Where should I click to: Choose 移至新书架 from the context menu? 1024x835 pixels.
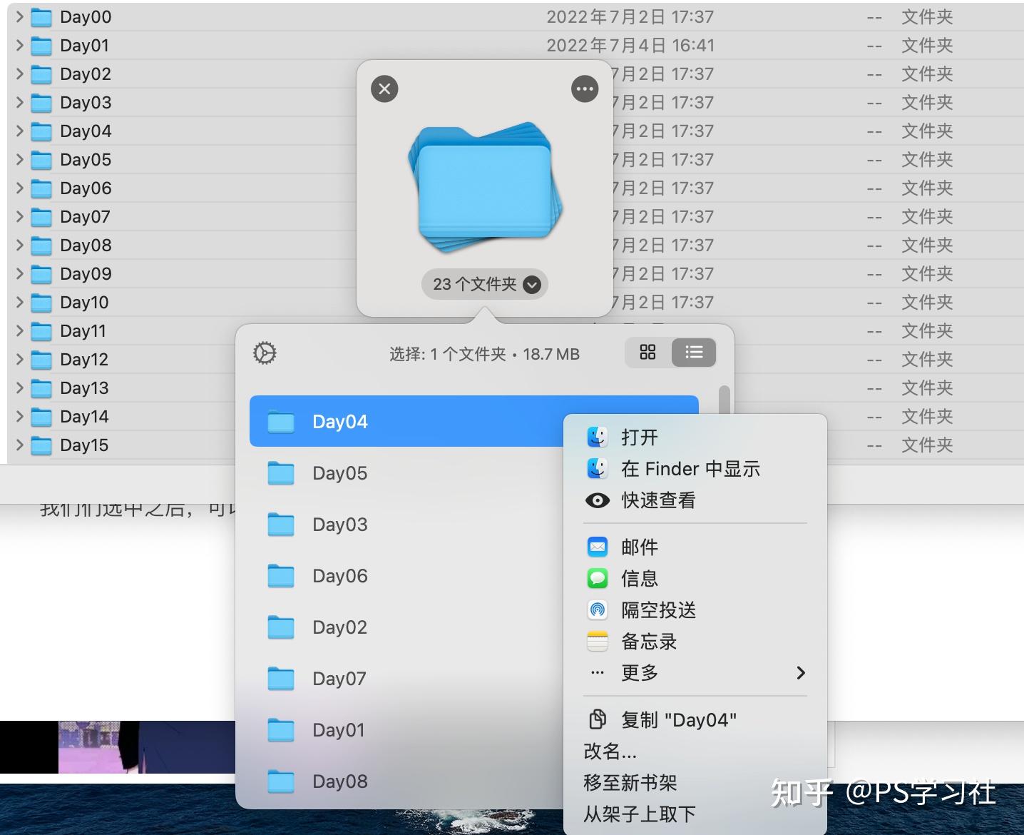(x=695, y=783)
